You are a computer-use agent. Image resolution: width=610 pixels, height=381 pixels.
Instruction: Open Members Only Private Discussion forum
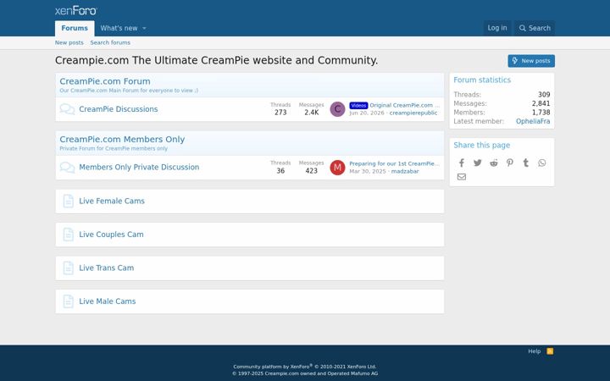coord(139,167)
